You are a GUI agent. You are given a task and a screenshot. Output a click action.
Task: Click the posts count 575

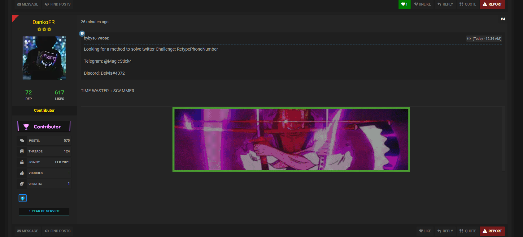click(67, 140)
